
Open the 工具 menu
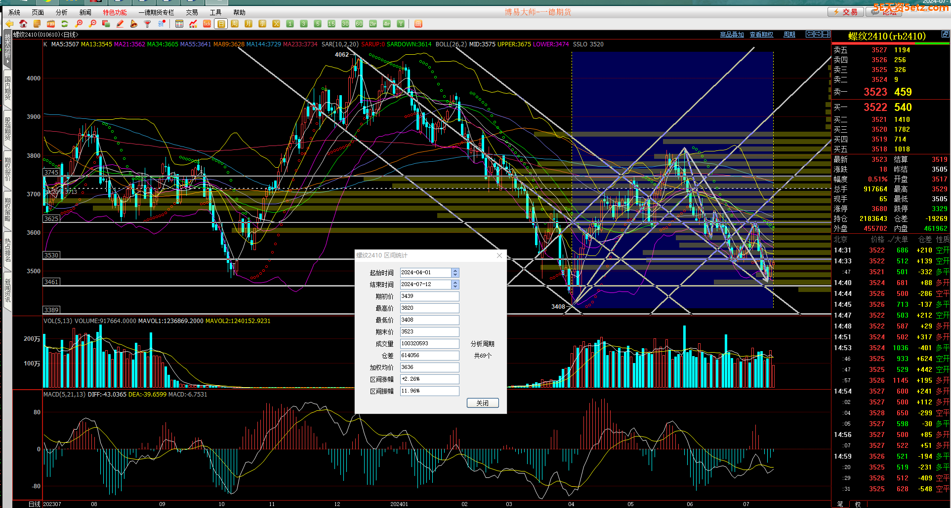pos(216,12)
